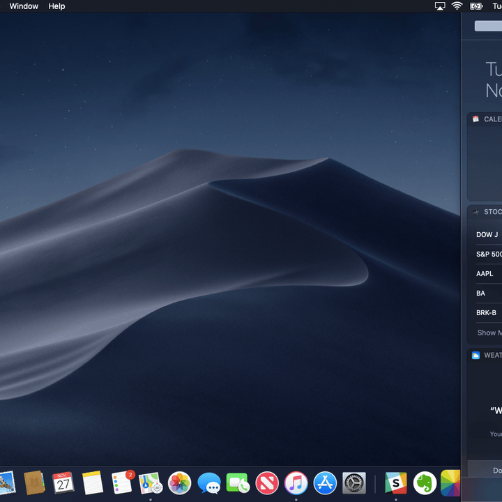Click the AirPlay display menu bar icon
This screenshot has height=502, width=502.
(x=440, y=6)
